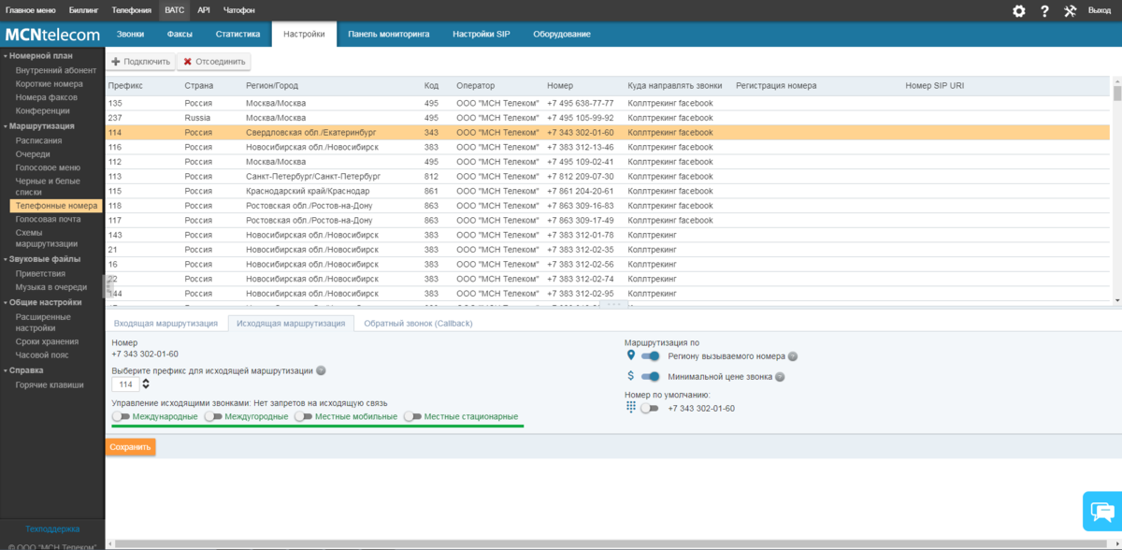The width and height of the screenshot is (1122, 550).
Task: Save changes with the Сохранить button
Action: (130, 447)
